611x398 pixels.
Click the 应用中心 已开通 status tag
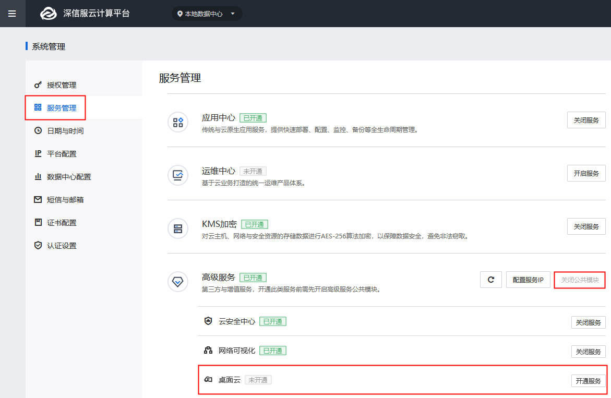(x=253, y=118)
